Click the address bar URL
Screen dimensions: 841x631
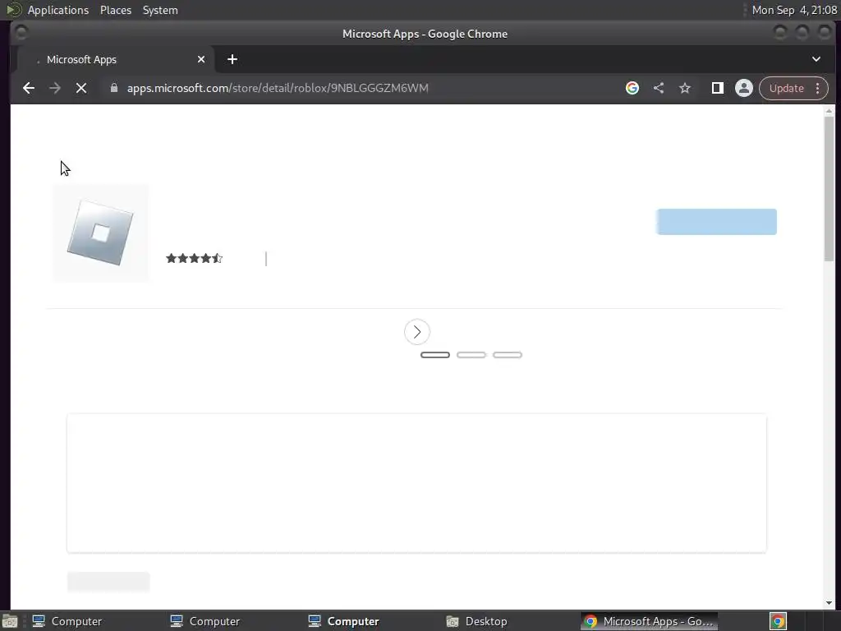tap(278, 88)
